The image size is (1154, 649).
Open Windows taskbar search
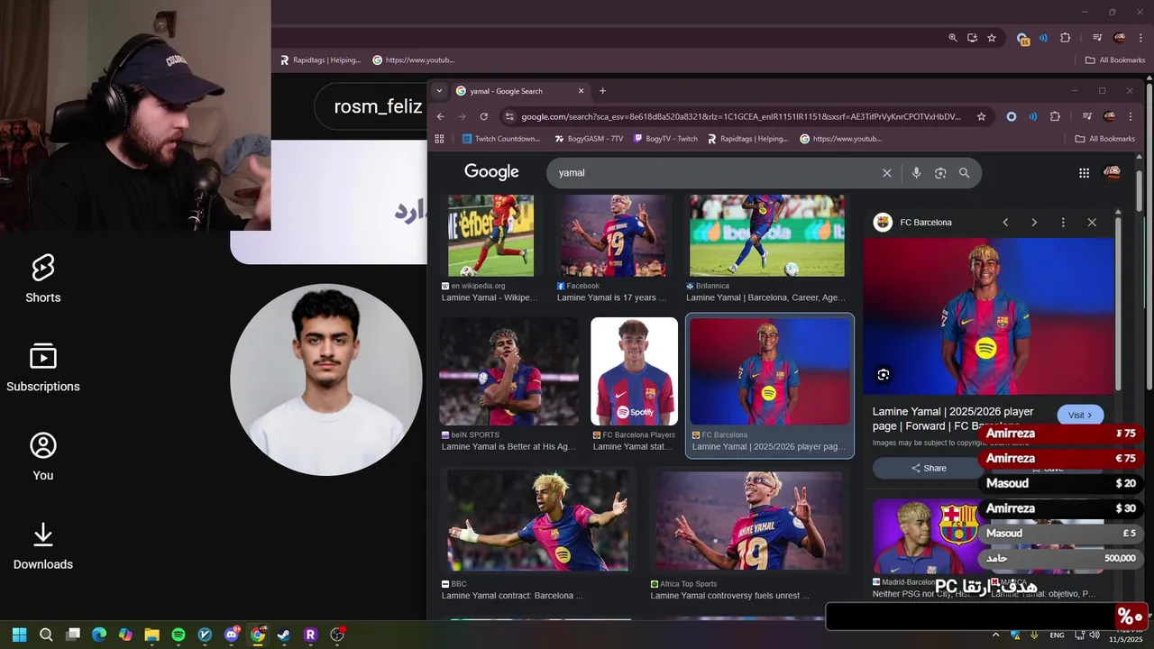point(46,635)
